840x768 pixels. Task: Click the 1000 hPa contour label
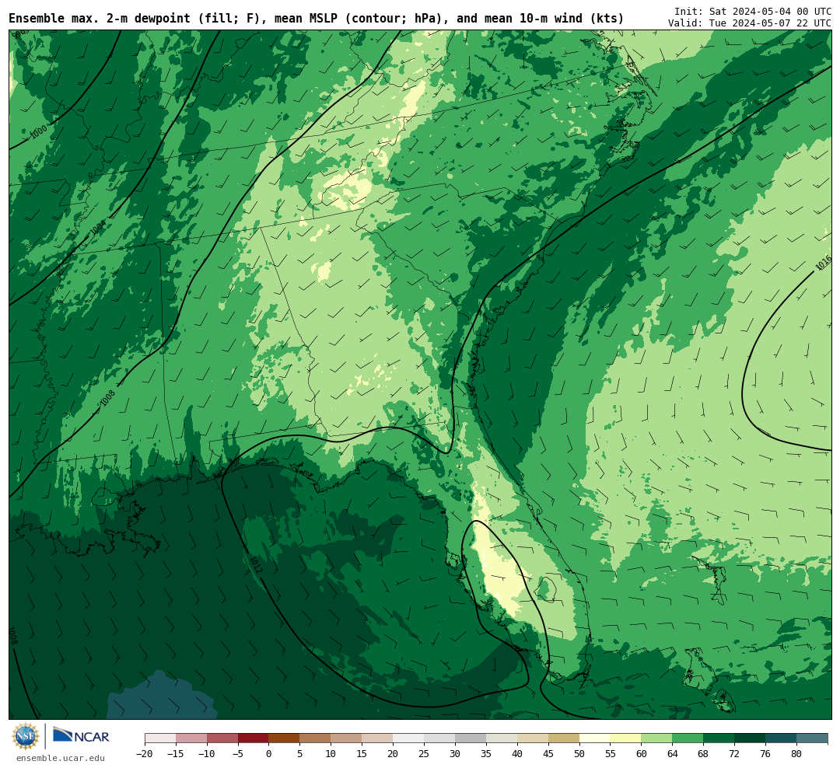[38, 131]
